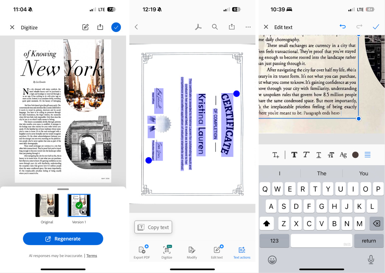Select the Version 1 thumbnail
Image resolution: width=385 pixels, height=273 pixels.
click(x=79, y=205)
